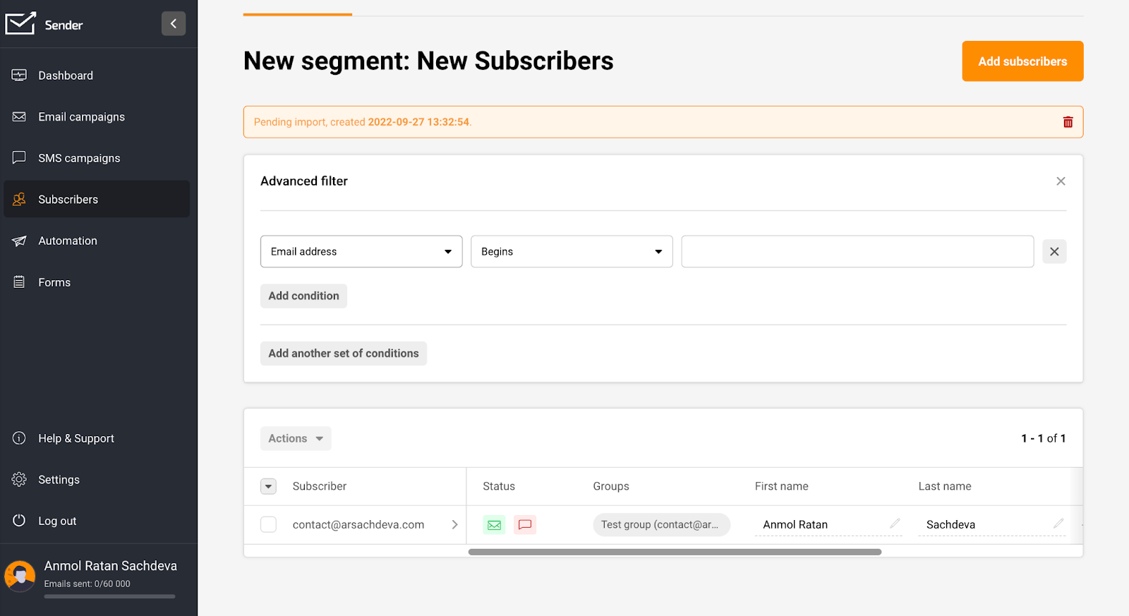Edit last name Sachdeva pencil icon
Screen dimensions: 1129x616
point(1058,524)
